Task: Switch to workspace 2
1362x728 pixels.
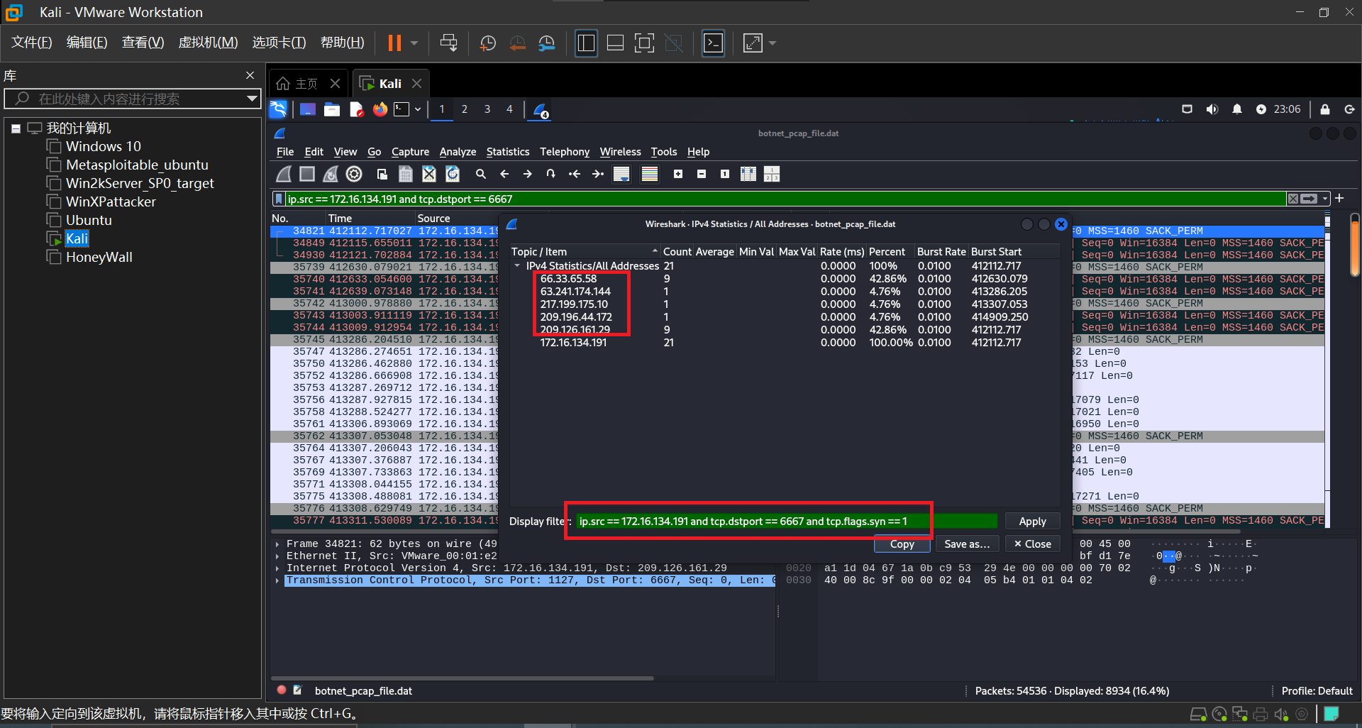Action: pyautogui.click(x=464, y=109)
